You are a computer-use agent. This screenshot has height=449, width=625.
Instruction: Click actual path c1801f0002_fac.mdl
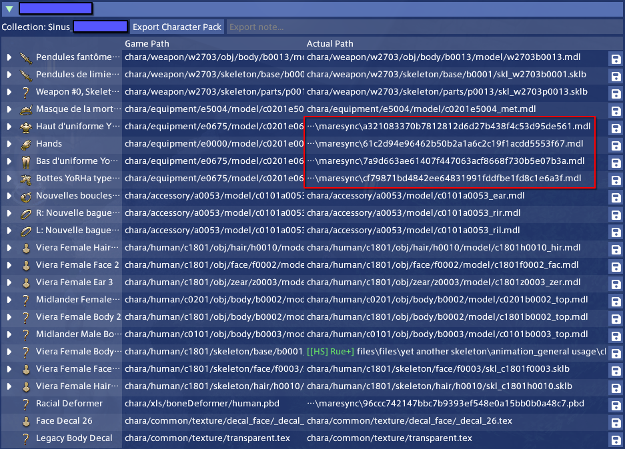tap(442, 265)
